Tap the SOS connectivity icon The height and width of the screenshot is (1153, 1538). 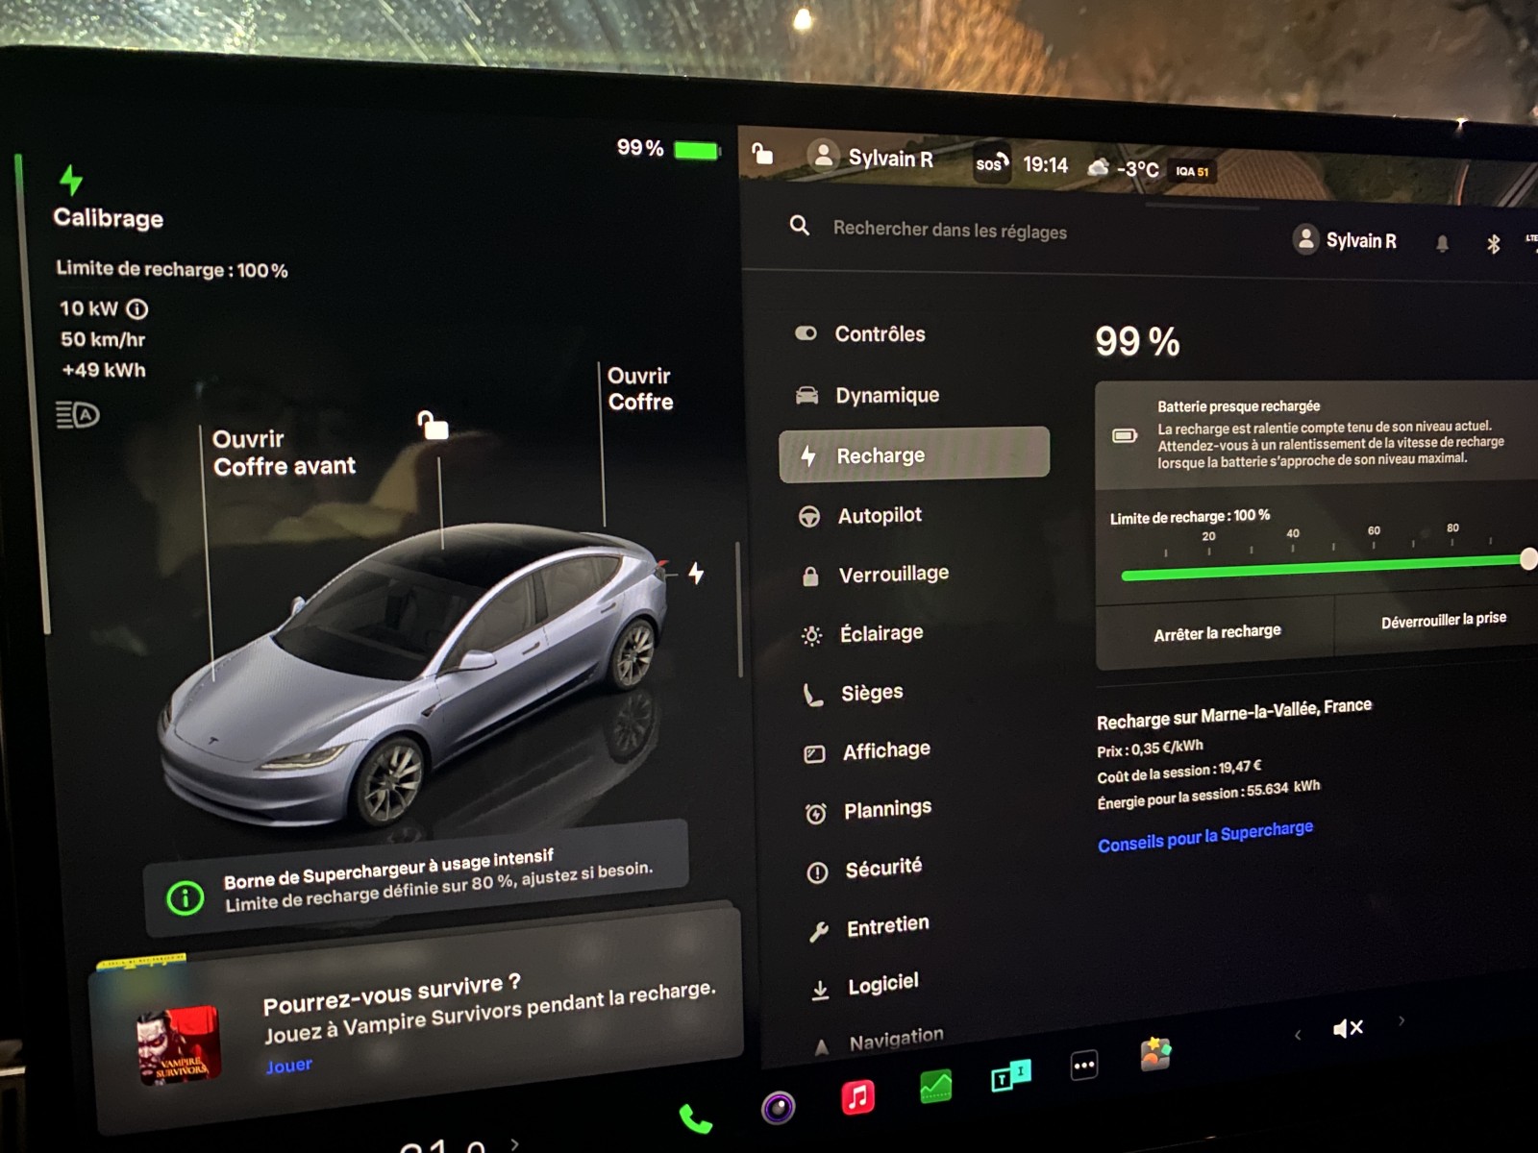pyautogui.click(x=992, y=162)
